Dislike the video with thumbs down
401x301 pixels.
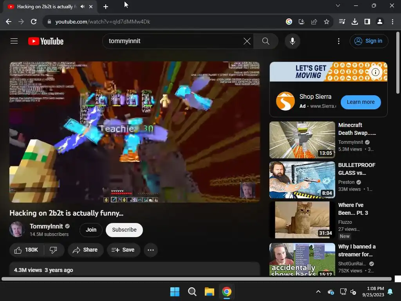(53, 250)
